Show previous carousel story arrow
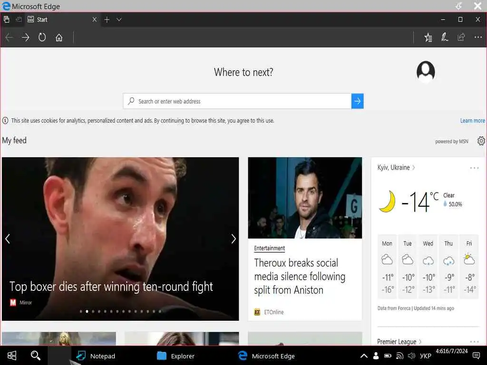 8,239
